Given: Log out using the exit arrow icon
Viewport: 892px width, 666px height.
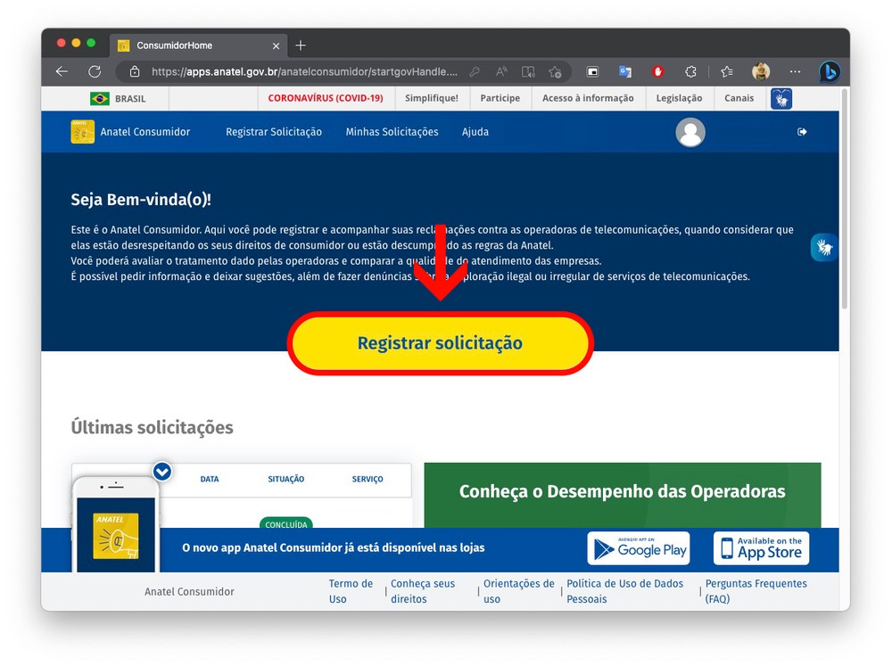Looking at the screenshot, I should (802, 132).
